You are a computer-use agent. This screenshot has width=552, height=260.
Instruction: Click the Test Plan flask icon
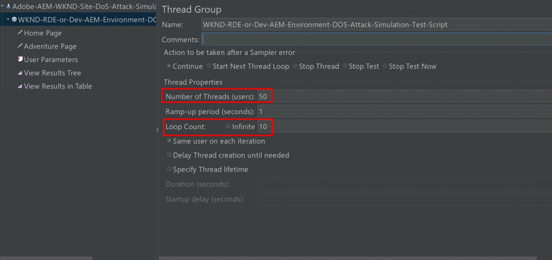9,6
